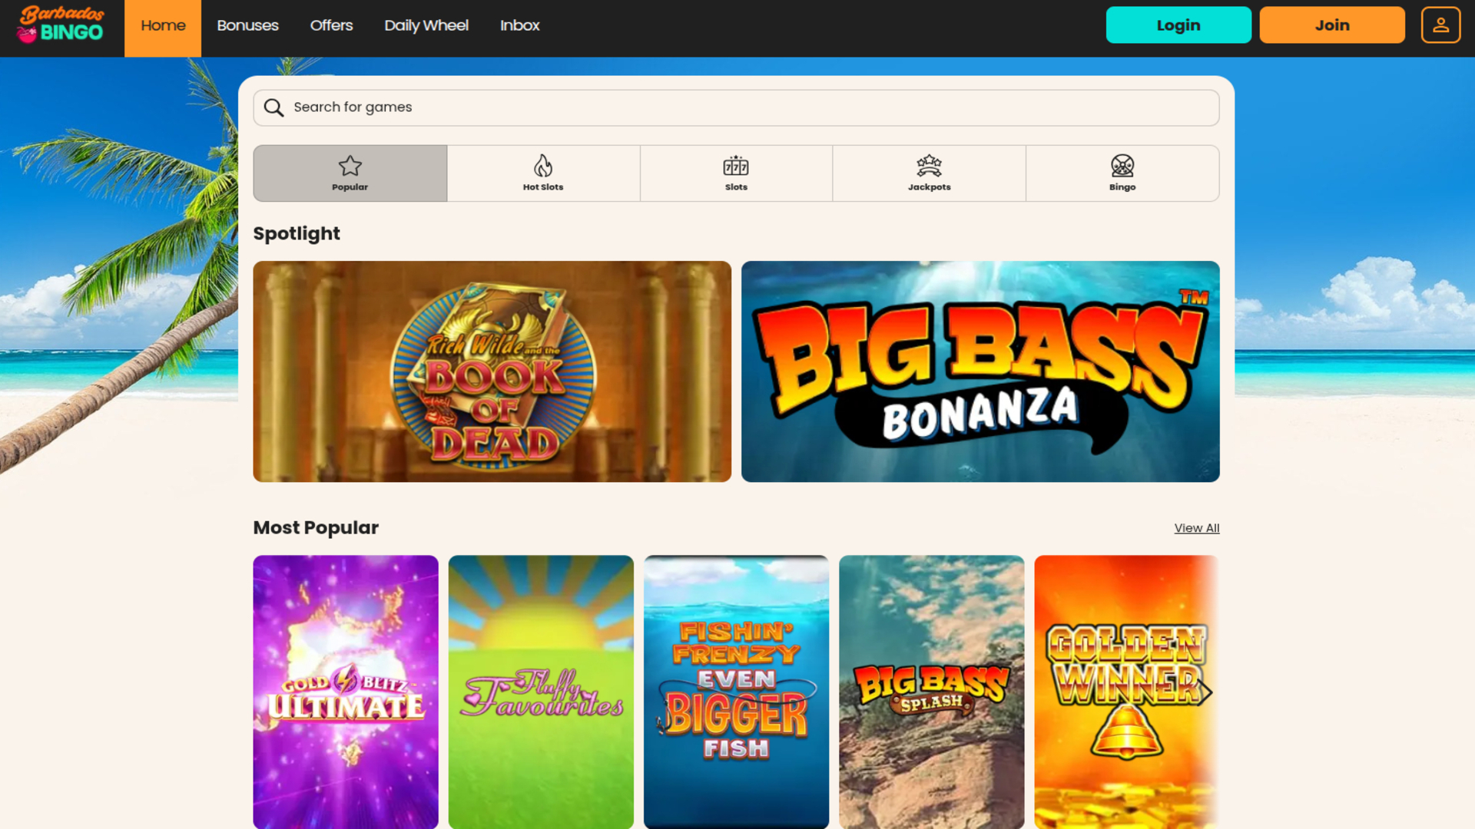This screenshot has width=1475, height=829.
Task: Return to the Home tab
Action: pos(163,25)
